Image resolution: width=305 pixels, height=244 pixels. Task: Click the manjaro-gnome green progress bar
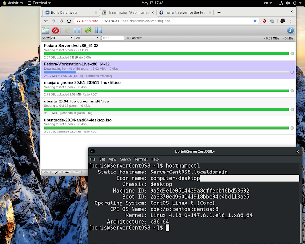pos(166,91)
